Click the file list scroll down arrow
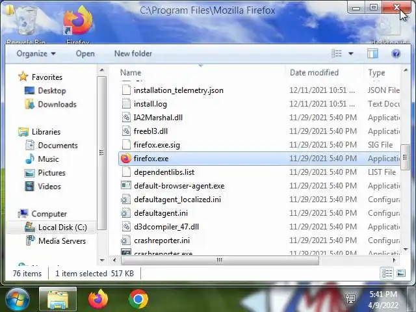This screenshot has width=416, height=312. [x=406, y=250]
